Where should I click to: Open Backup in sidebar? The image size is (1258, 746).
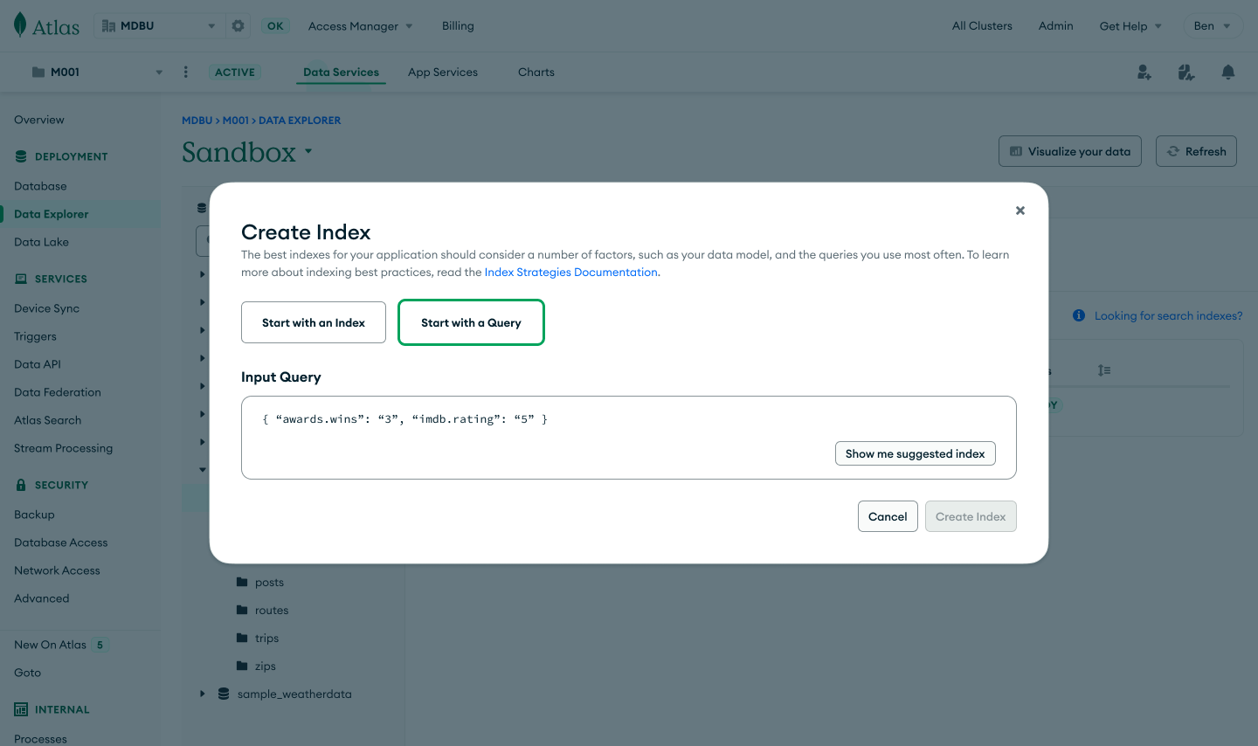34,515
